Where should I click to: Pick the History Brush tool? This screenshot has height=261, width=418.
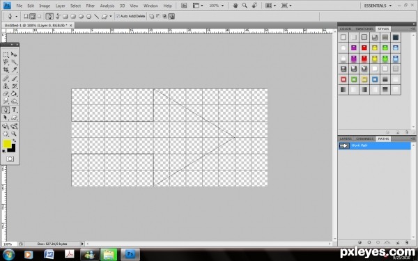[x=14, y=86]
